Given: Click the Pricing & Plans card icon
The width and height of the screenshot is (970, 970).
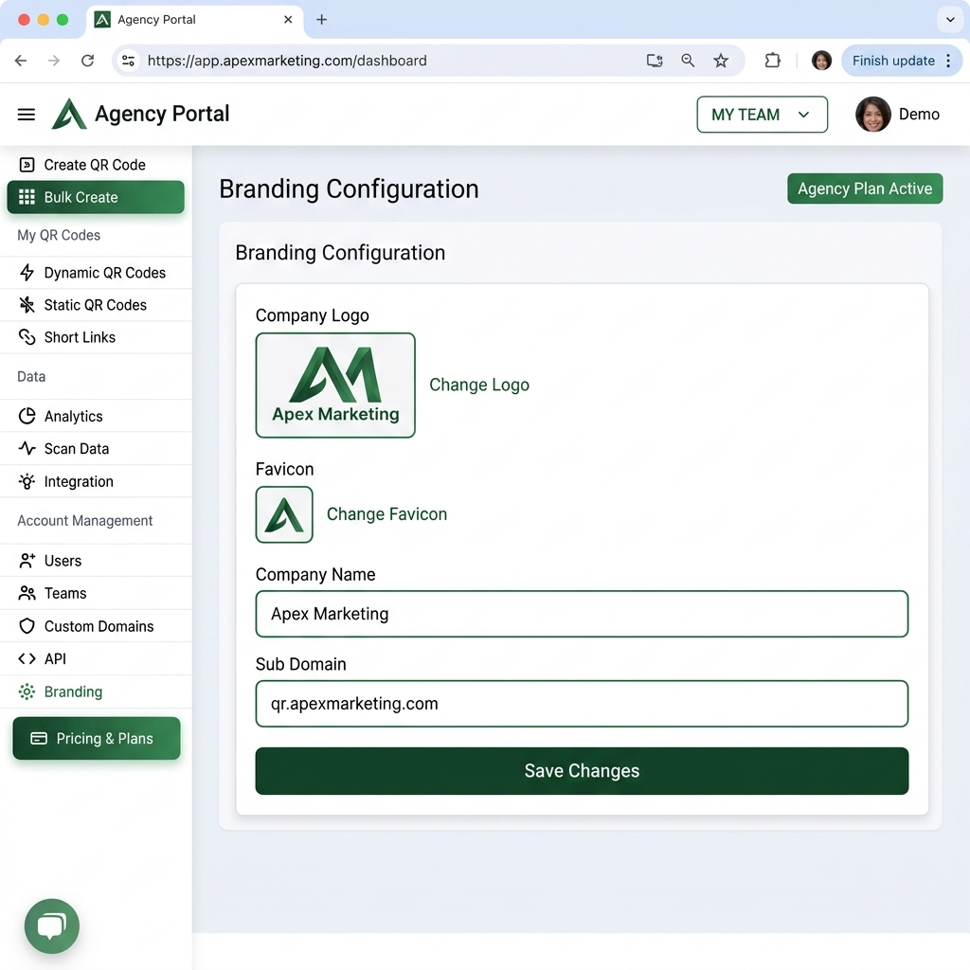Looking at the screenshot, I should coord(39,738).
